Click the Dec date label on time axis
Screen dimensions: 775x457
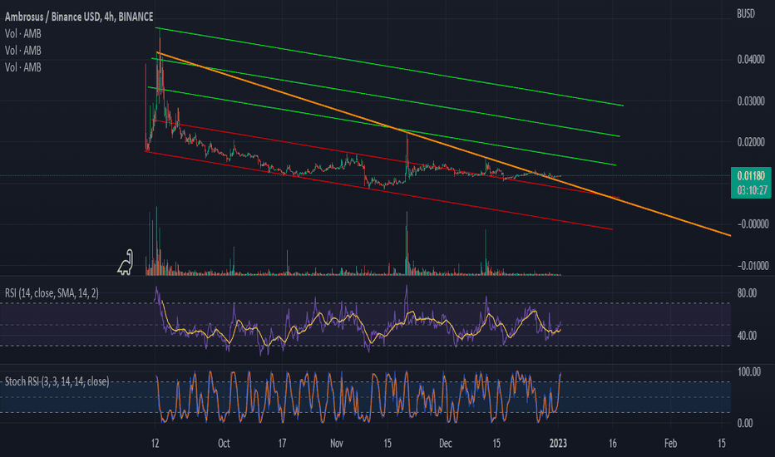[446, 443]
